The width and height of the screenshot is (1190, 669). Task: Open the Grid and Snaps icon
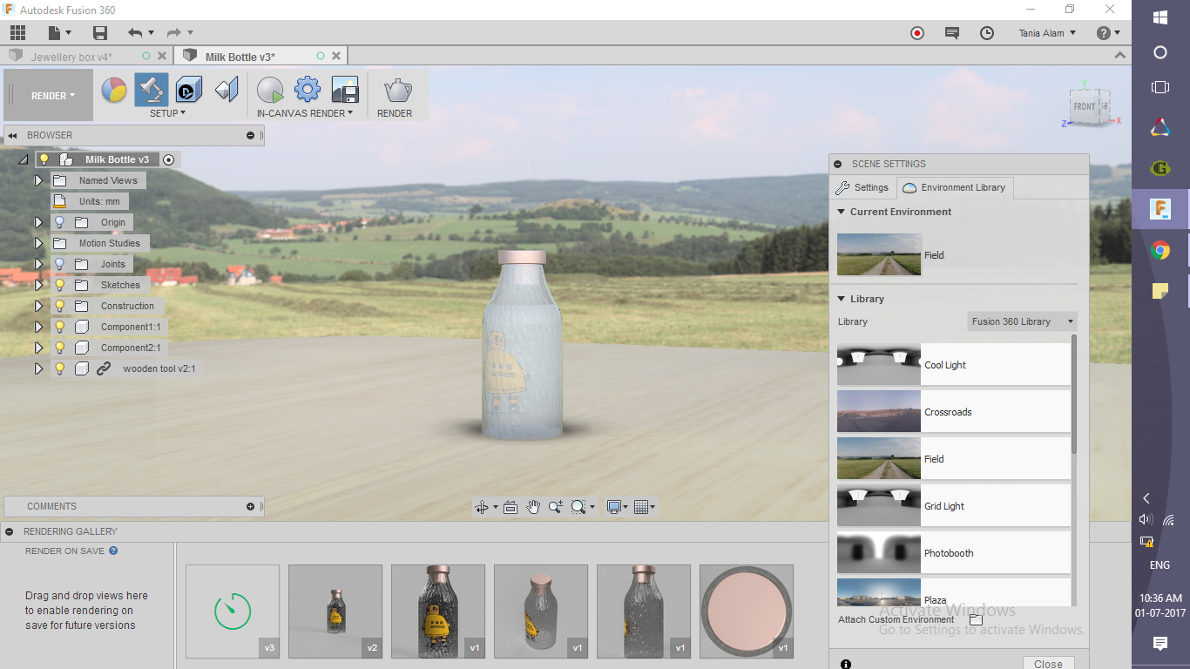tap(641, 507)
